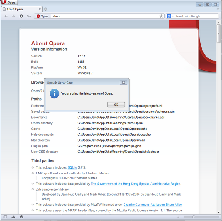Open the closed tabs dropdown arrow
This screenshot has width=222, height=221.
point(218,9)
